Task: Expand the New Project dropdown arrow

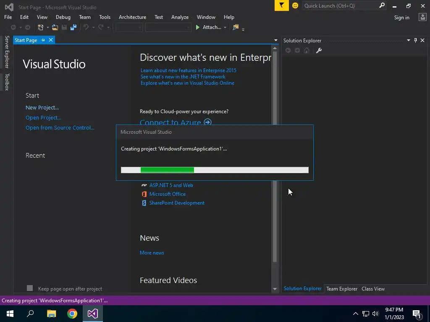Action: click(x=48, y=27)
